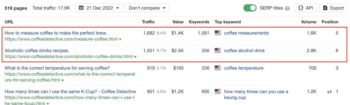Sort by the Position column header

coord(330,22)
